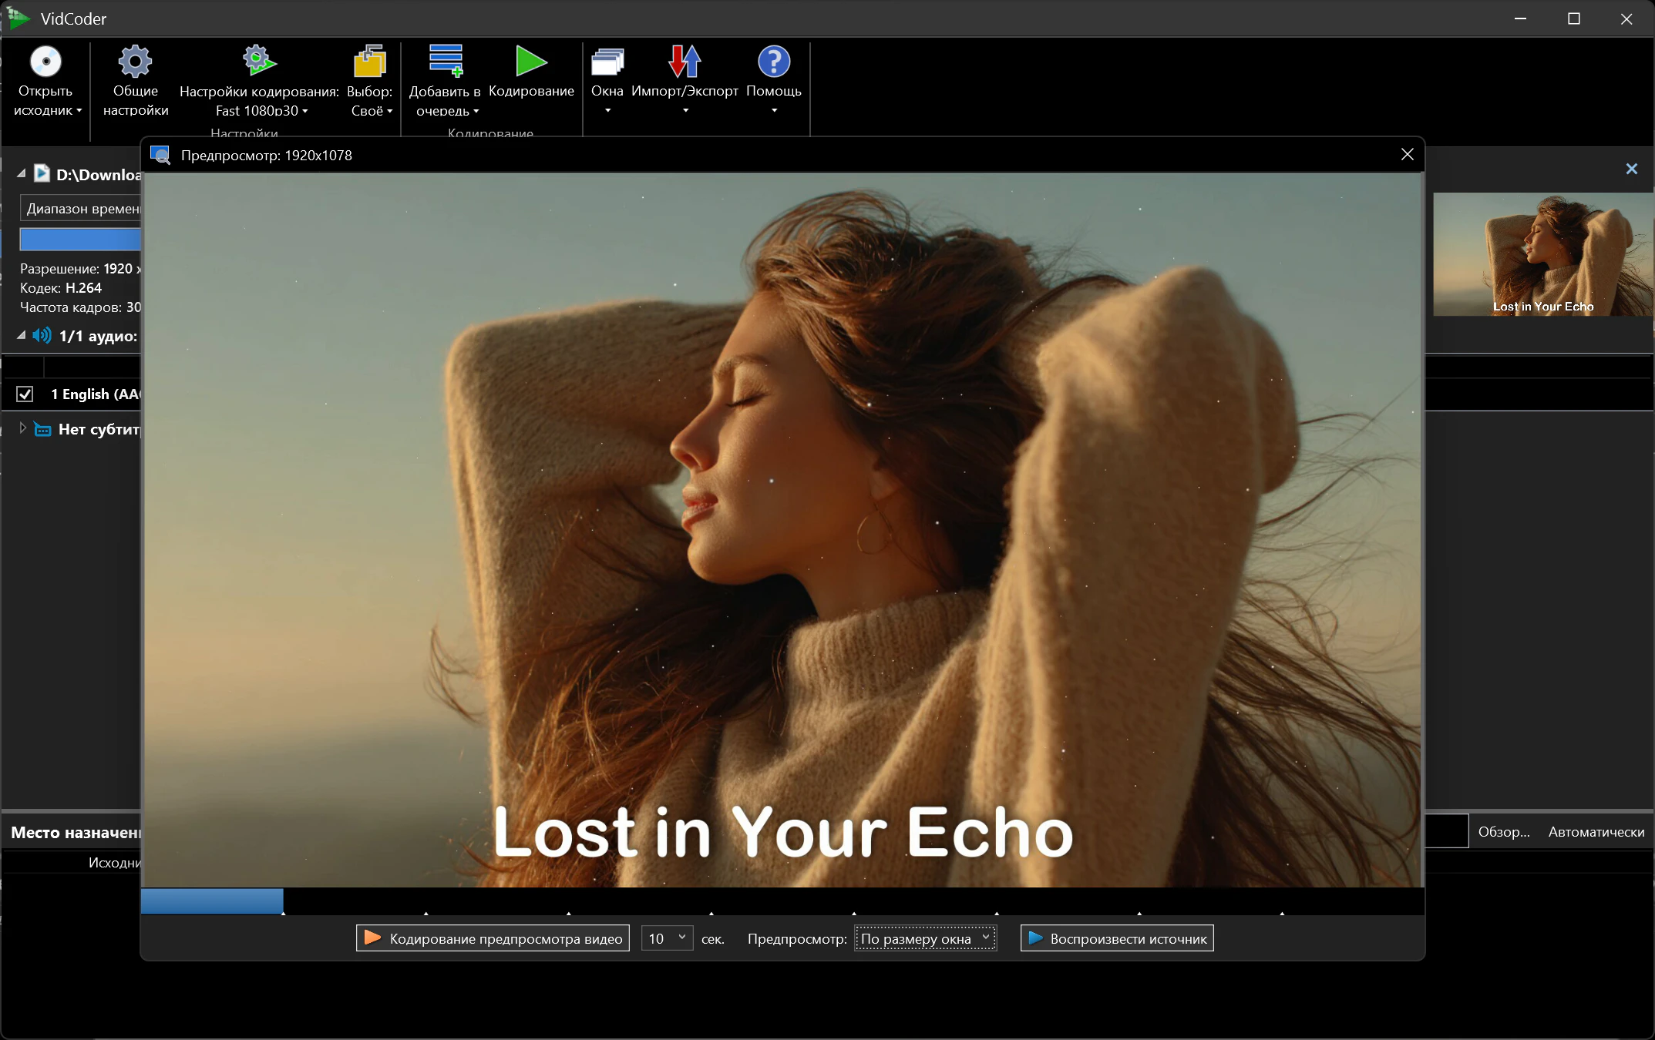Click the Lost in Your Echo thumbnail
1655x1040 pixels.
click(x=1542, y=254)
